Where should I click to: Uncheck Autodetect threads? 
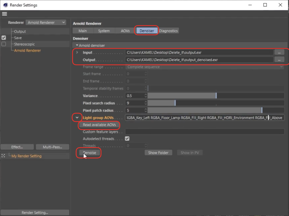127,139
